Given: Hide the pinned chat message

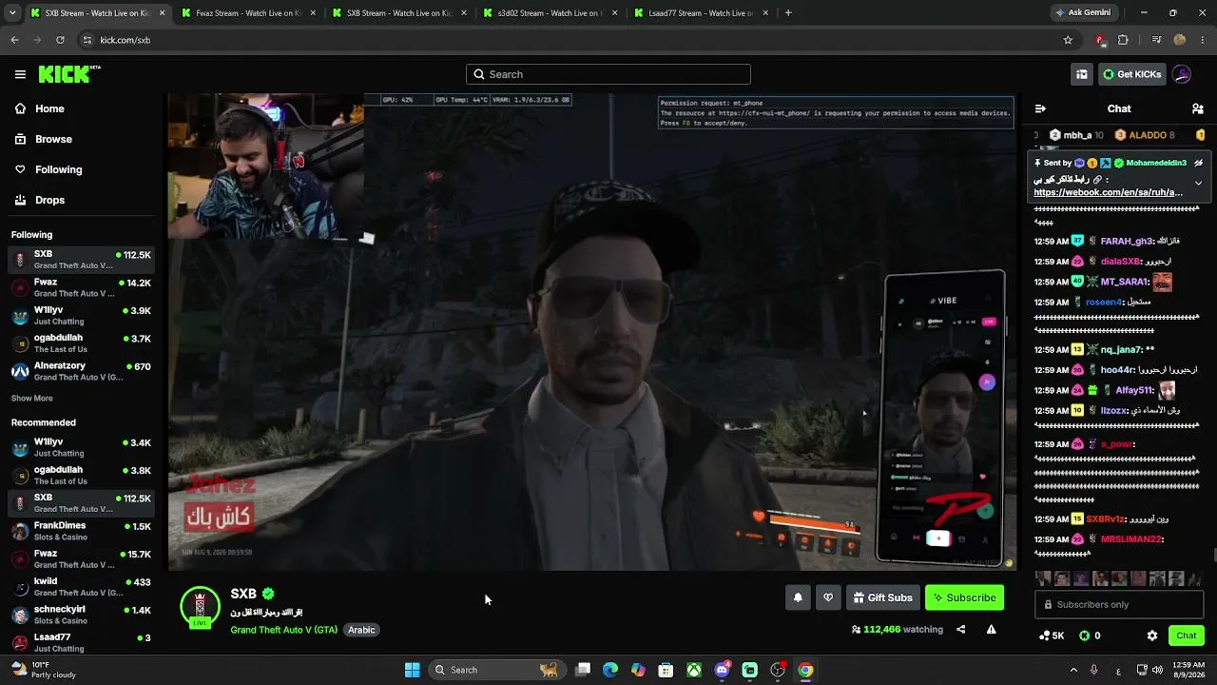Looking at the screenshot, I should [1199, 163].
